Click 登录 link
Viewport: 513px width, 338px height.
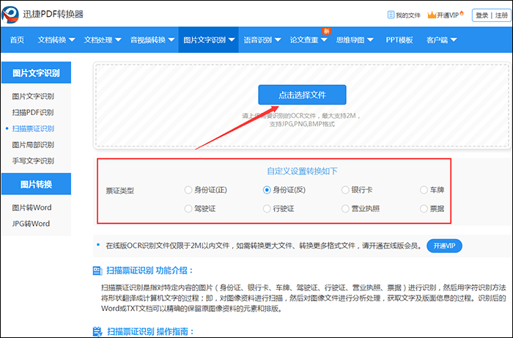[482, 15]
